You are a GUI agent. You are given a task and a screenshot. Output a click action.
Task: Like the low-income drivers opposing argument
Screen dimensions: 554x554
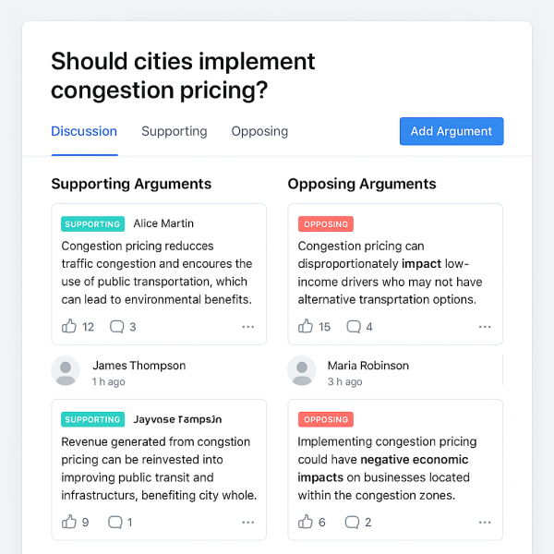coord(306,326)
